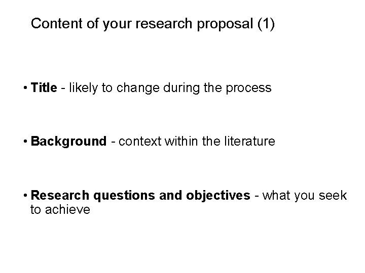Click the slide heading word "Content"
365x273 pixels.
(57, 23)
